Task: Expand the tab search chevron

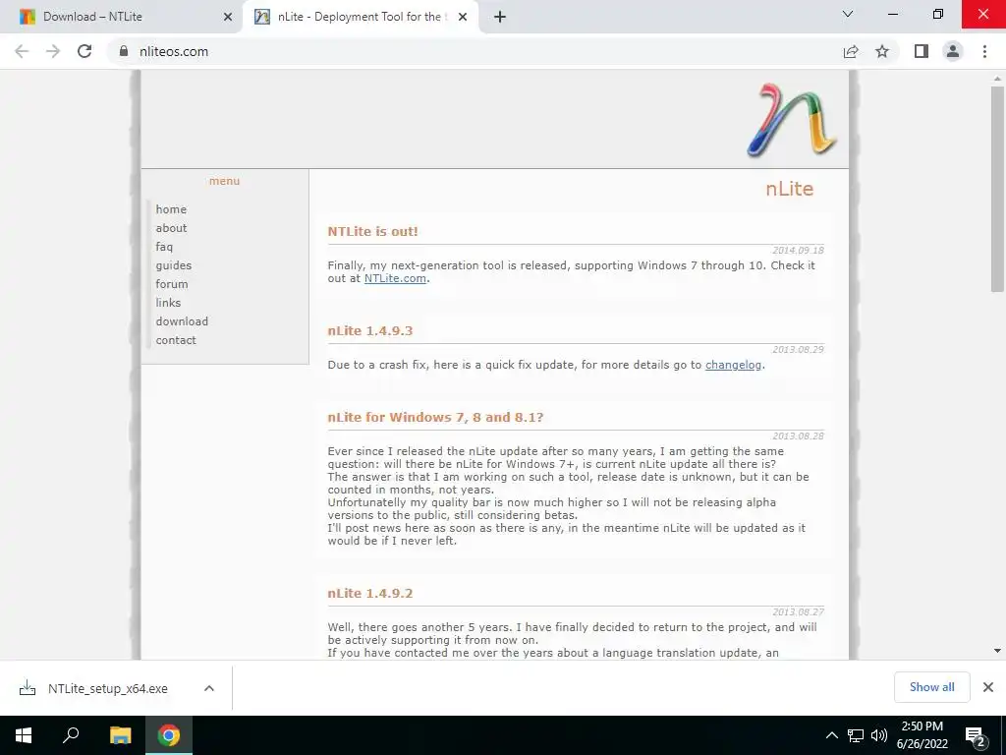Action: (848, 14)
